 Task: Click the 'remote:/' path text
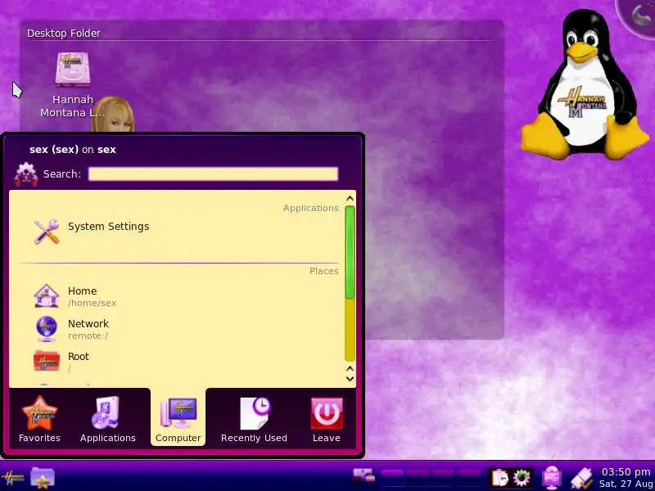88,336
